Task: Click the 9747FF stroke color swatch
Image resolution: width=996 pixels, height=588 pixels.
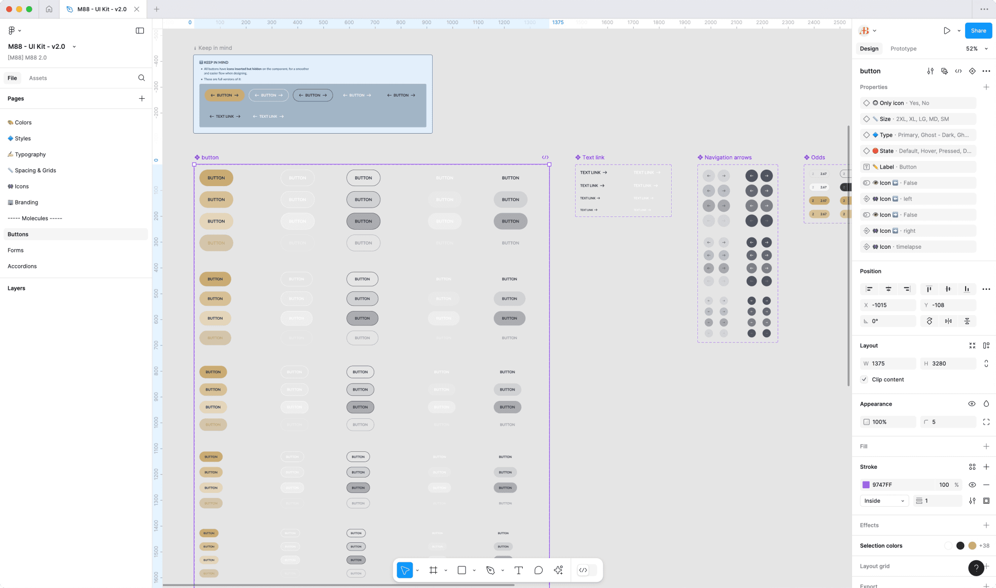Action: pyautogui.click(x=866, y=485)
